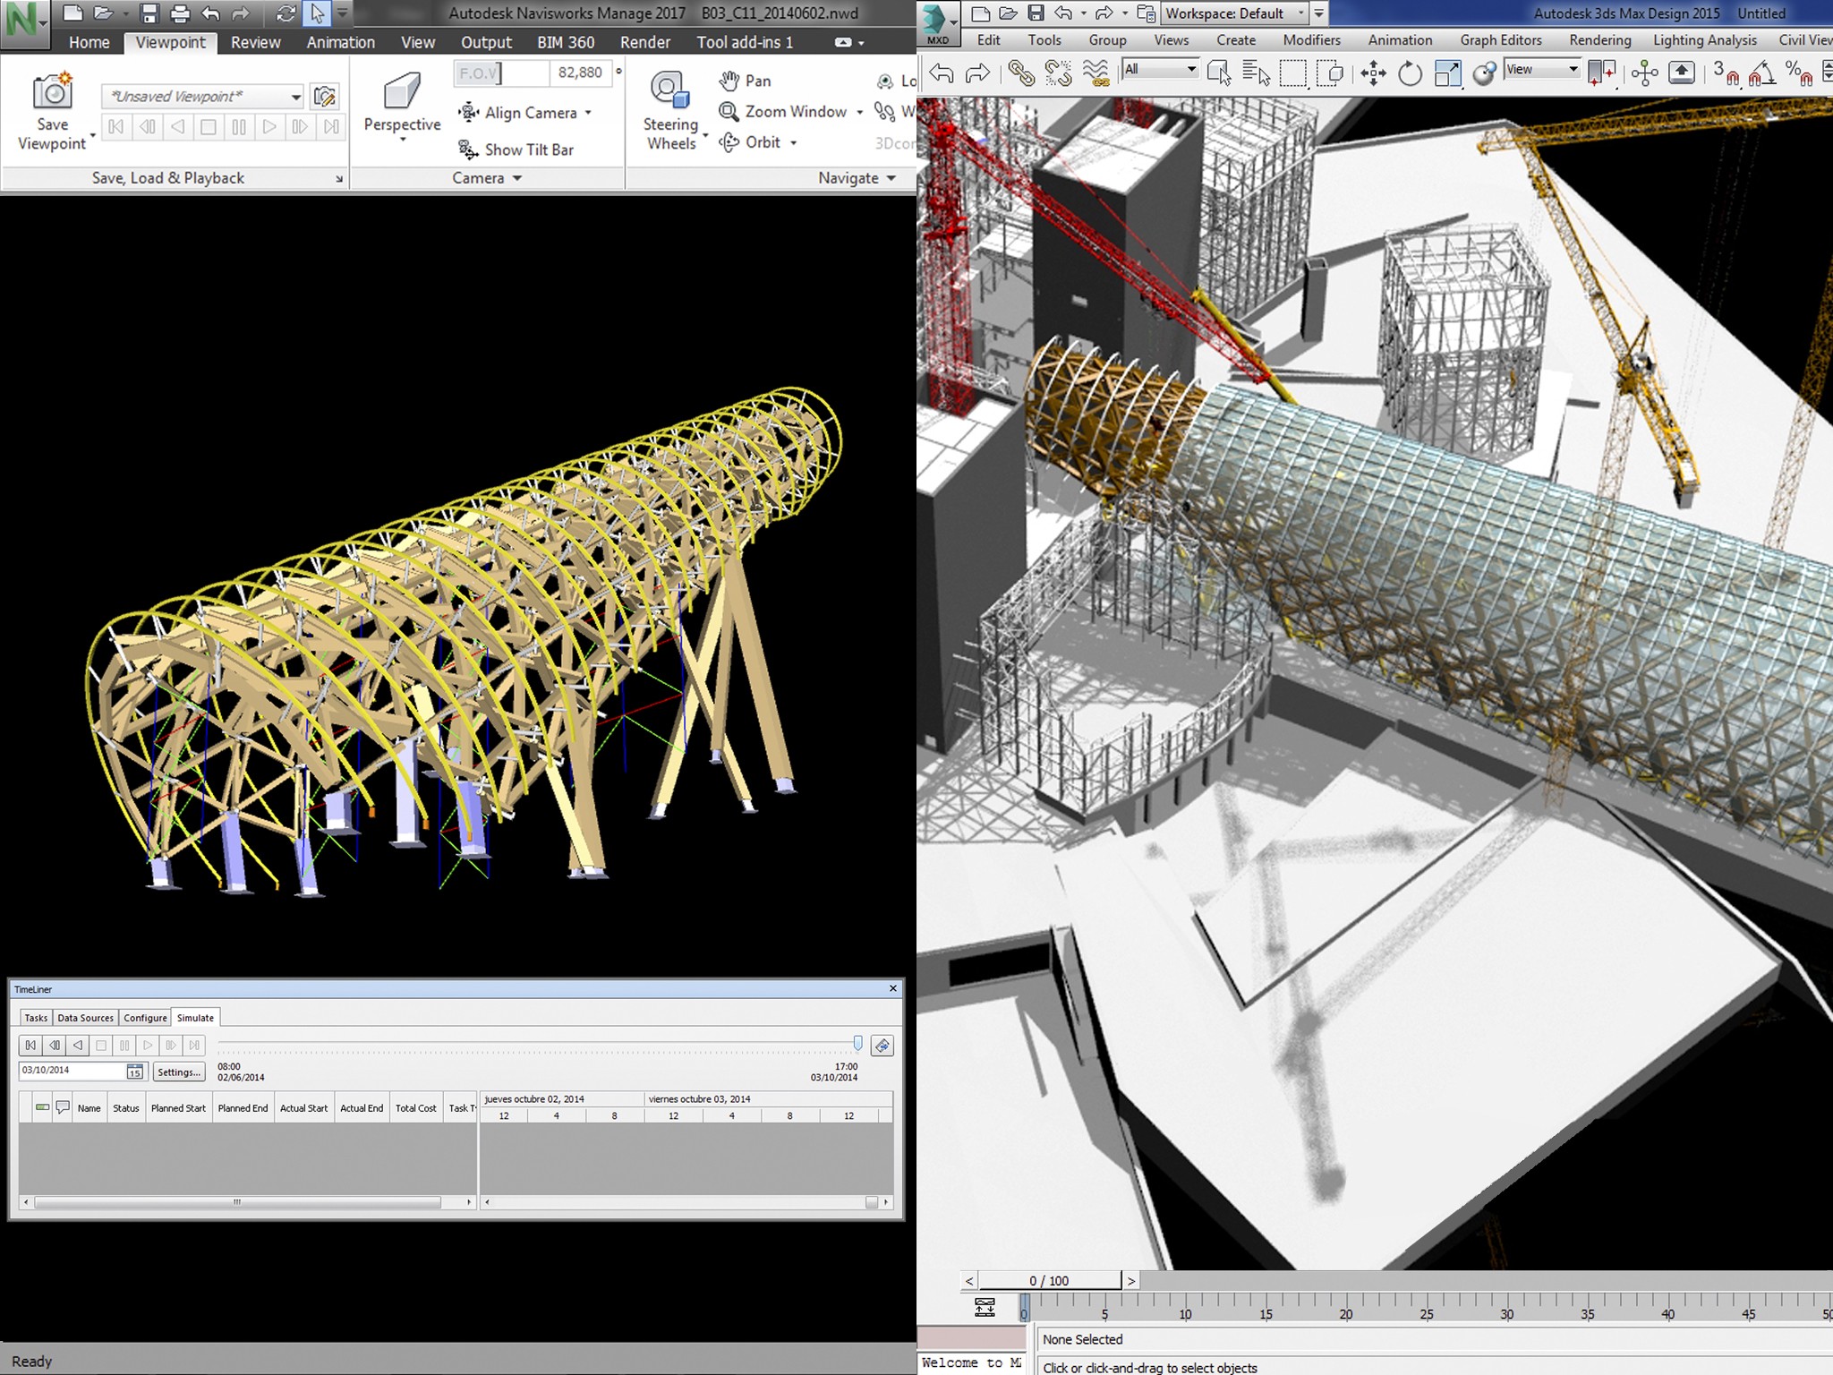This screenshot has height=1375, width=1833.
Task: Toggle Keyboard Shortcut Override button
Action: click(1682, 73)
